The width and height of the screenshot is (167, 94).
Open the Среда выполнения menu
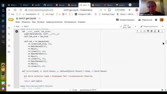54,22
